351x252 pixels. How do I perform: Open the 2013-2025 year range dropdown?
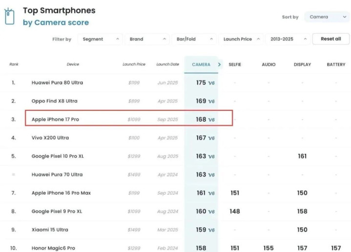(x=288, y=39)
